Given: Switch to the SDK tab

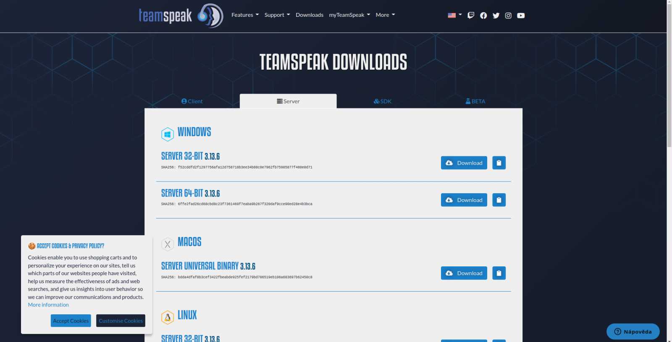Looking at the screenshot, I should pyautogui.click(x=383, y=101).
